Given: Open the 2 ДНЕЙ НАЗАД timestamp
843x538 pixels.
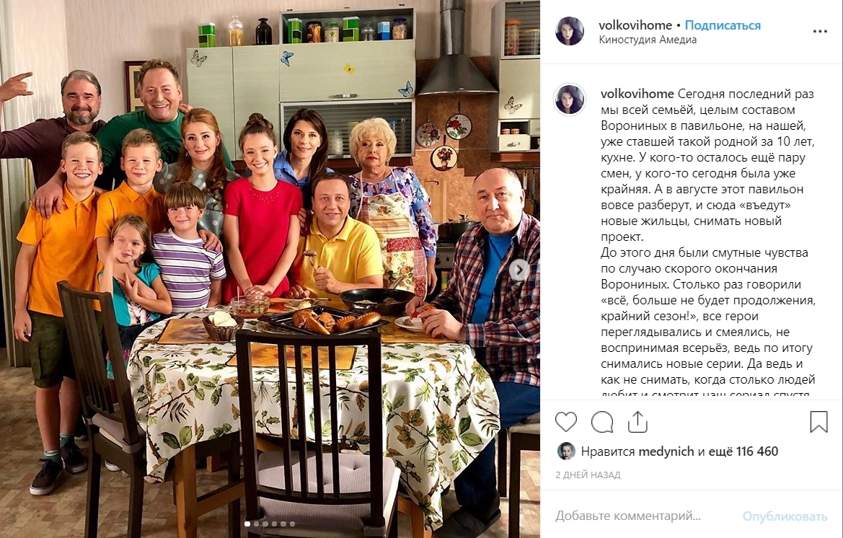Looking at the screenshot, I should point(588,475).
